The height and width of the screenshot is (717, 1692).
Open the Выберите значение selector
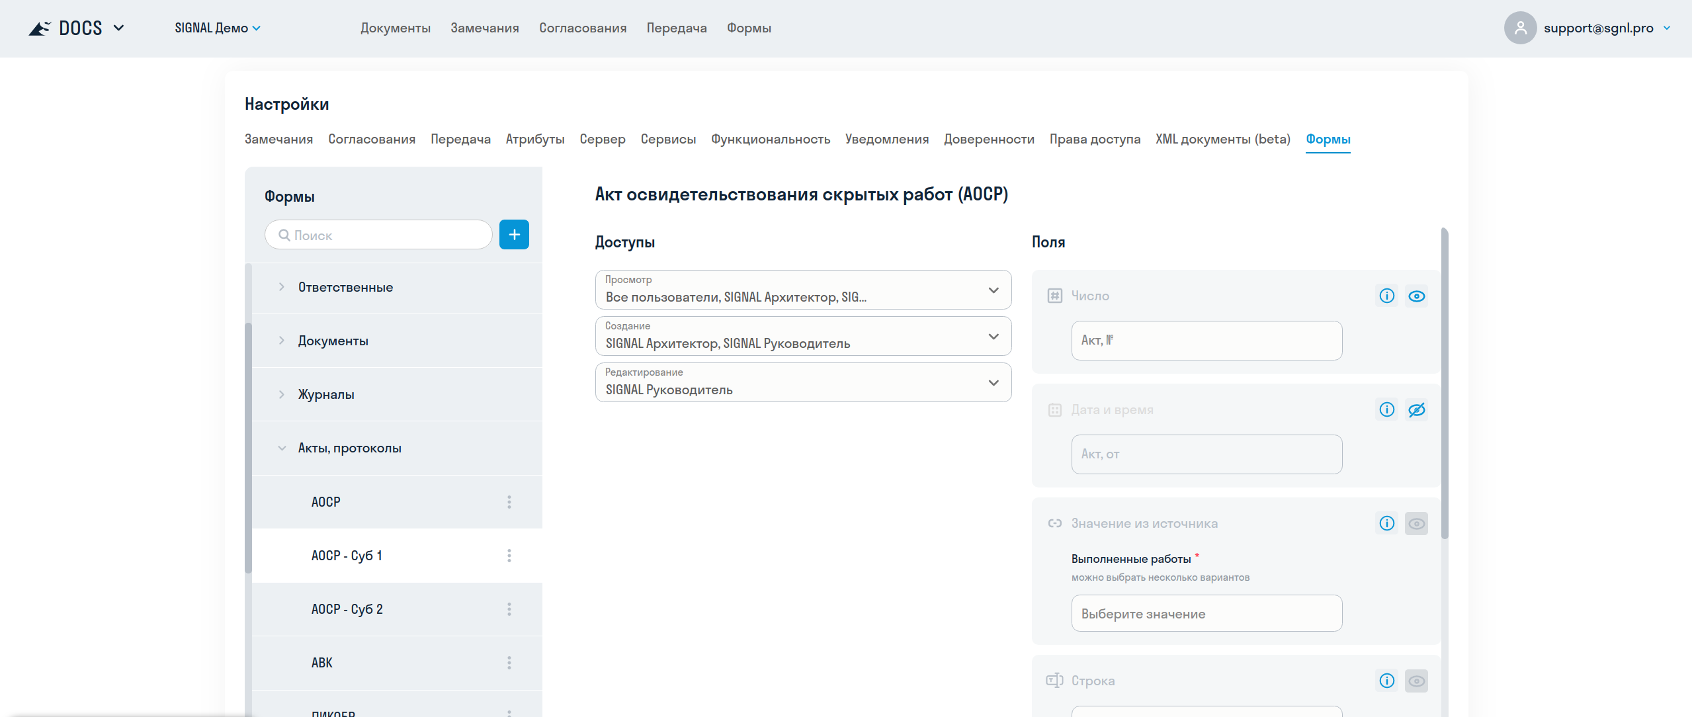1206,613
